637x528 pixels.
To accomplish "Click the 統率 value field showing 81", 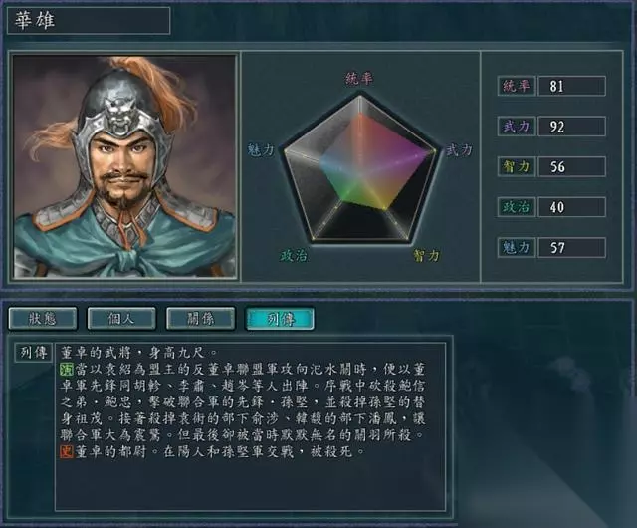I will click(x=572, y=86).
